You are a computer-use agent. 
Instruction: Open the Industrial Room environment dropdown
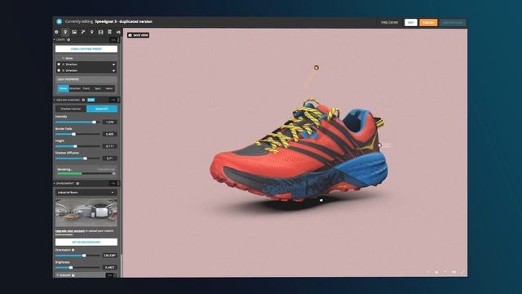click(x=86, y=193)
